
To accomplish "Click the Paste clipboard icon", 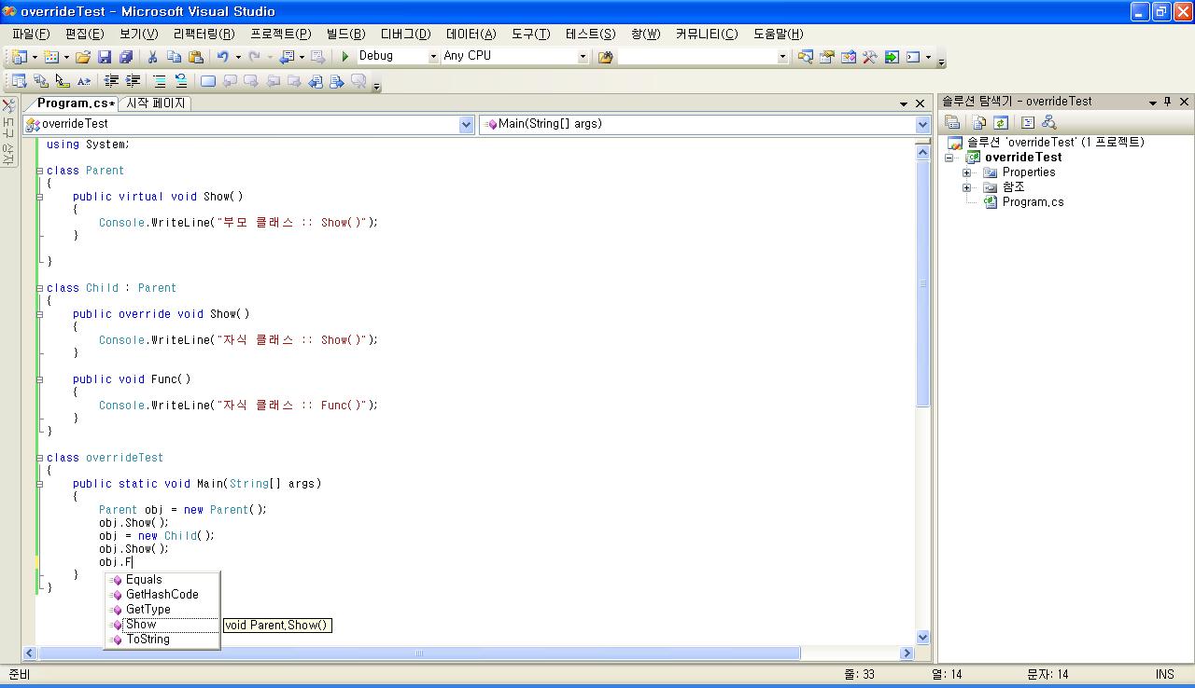I will [196, 57].
